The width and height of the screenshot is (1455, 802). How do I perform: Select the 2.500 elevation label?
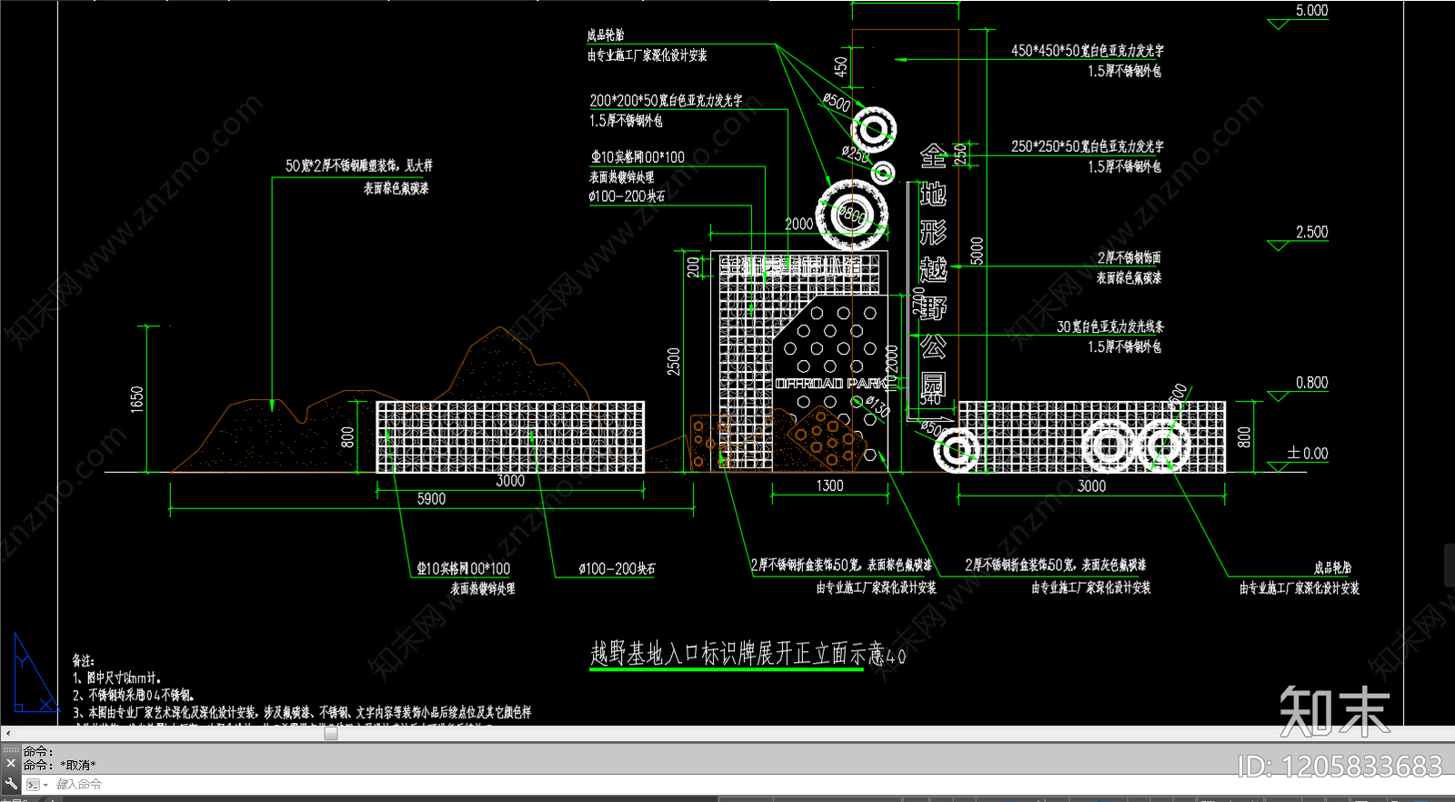click(x=1311, y=233)
